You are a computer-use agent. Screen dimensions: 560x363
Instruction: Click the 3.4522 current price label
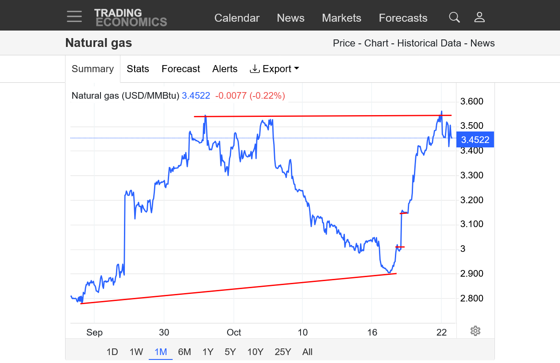pos(475,140)
